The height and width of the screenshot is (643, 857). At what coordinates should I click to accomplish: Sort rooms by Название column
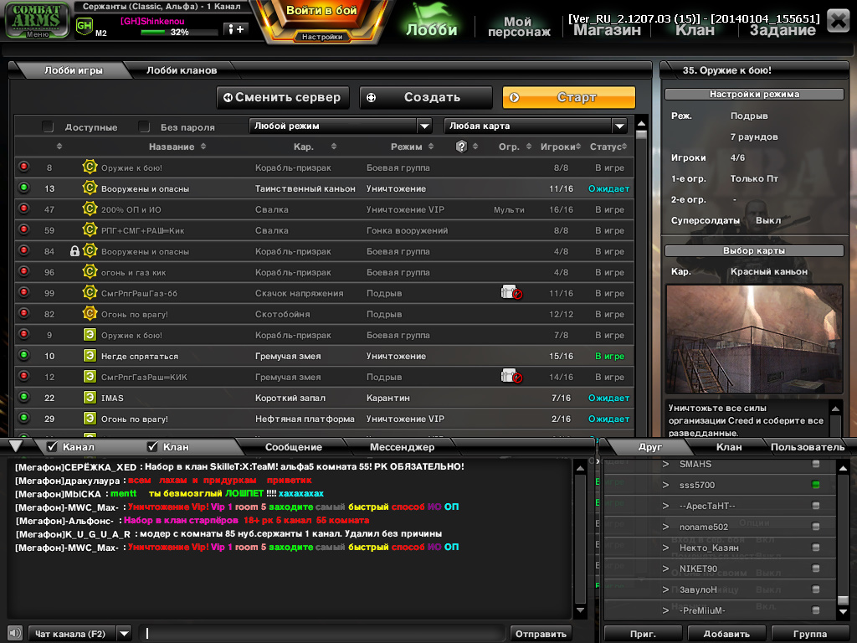click(x=177, y=147)
